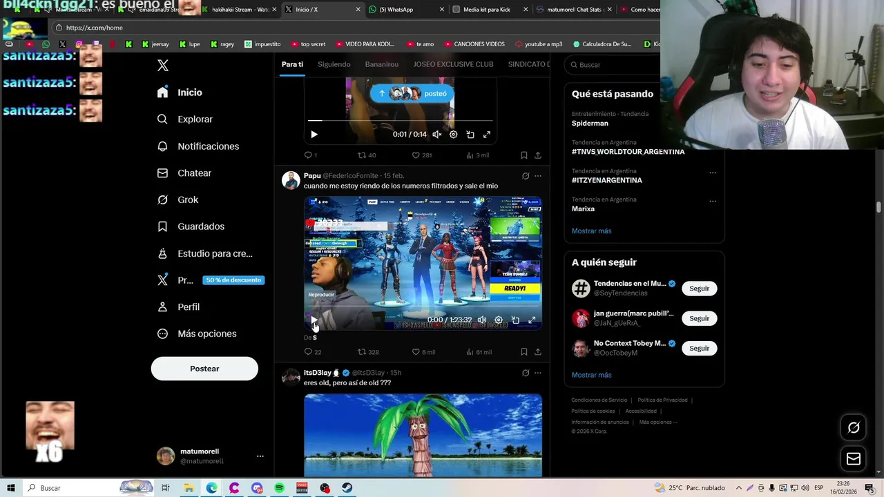
Task: Open Notificaciones in the sidebar
Action: pos(198,146)
